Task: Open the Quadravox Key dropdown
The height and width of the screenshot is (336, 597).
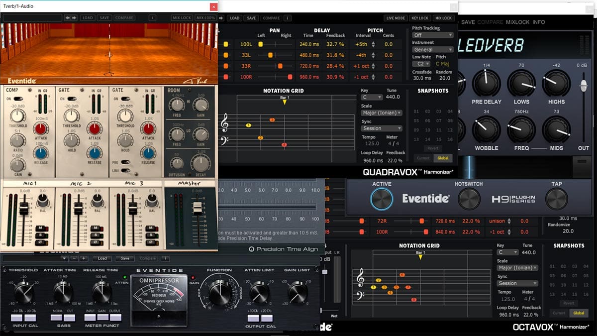Action: click(x=371, y=98)
